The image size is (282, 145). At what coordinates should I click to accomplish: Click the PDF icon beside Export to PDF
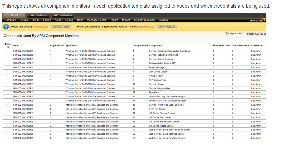pyautogui.click(x=227, y=34)
